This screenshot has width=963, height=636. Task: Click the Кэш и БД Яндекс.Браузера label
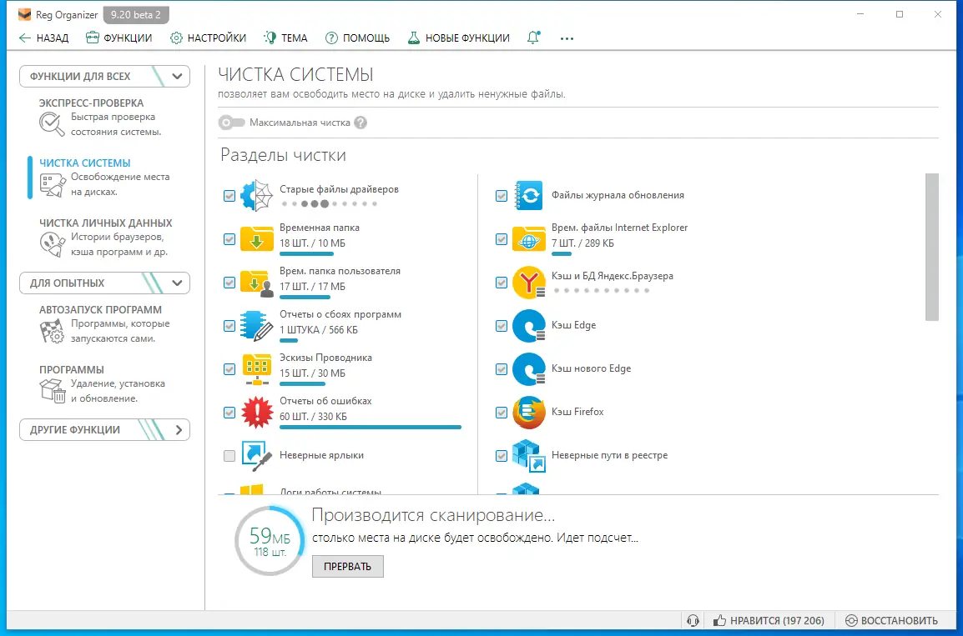612,276
